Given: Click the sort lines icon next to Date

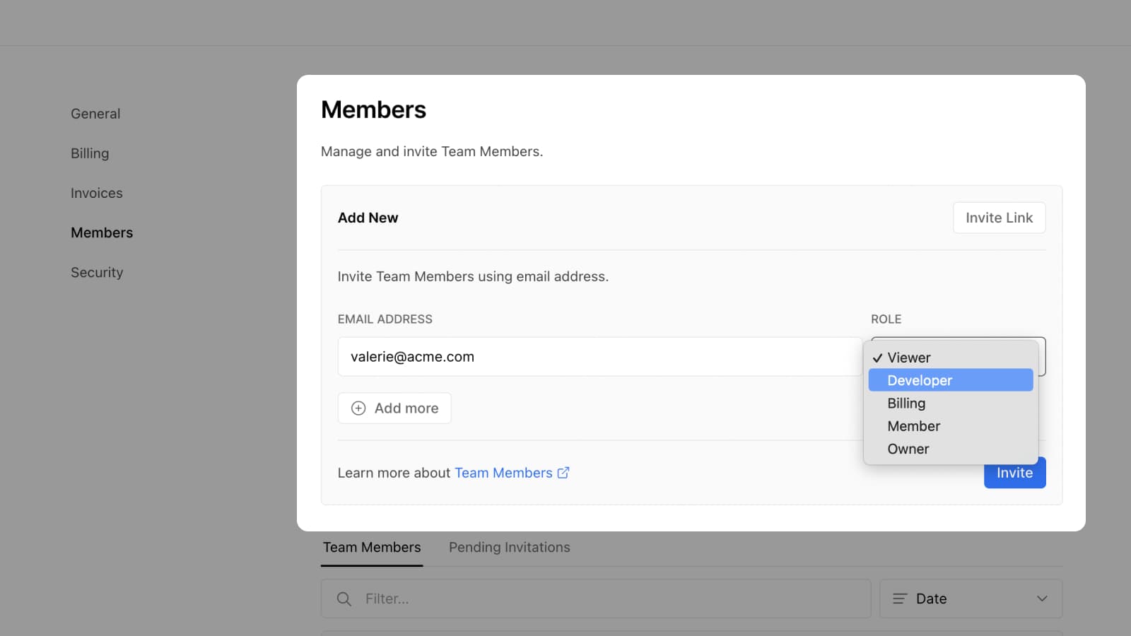Looking at the screenshot, I should tap(899, 599).
